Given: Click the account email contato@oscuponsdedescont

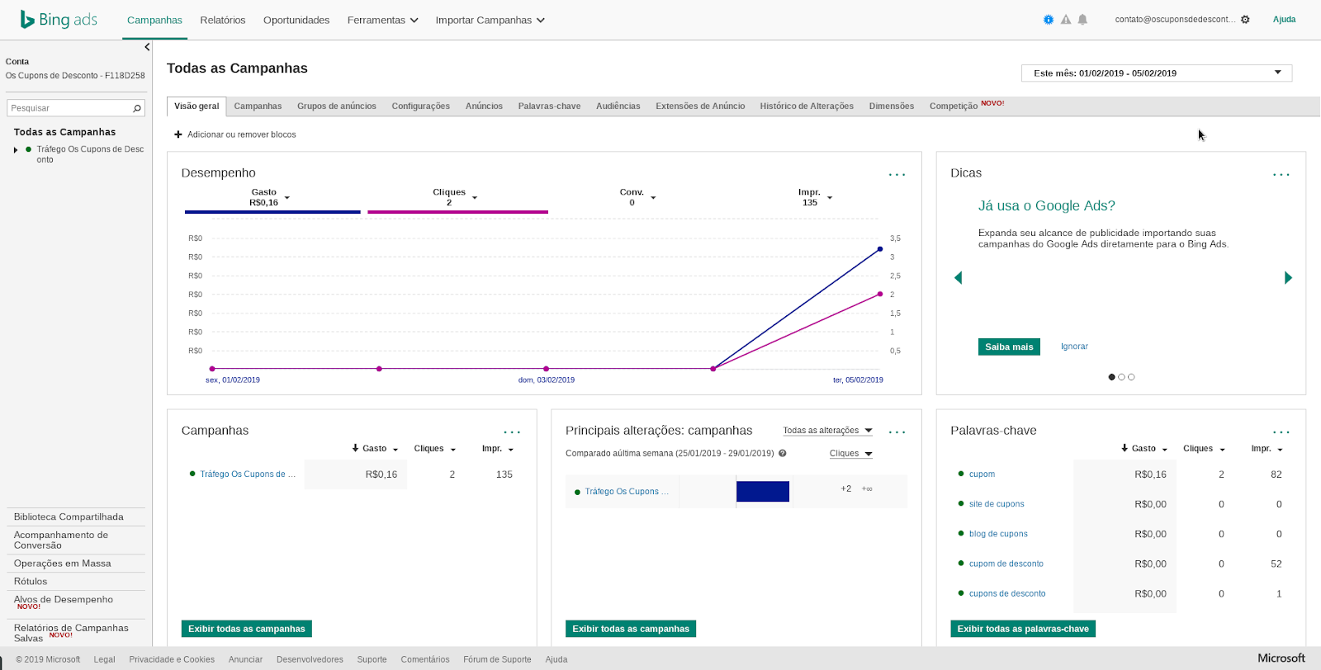Looking at the screenshot, I should 1175,20.
